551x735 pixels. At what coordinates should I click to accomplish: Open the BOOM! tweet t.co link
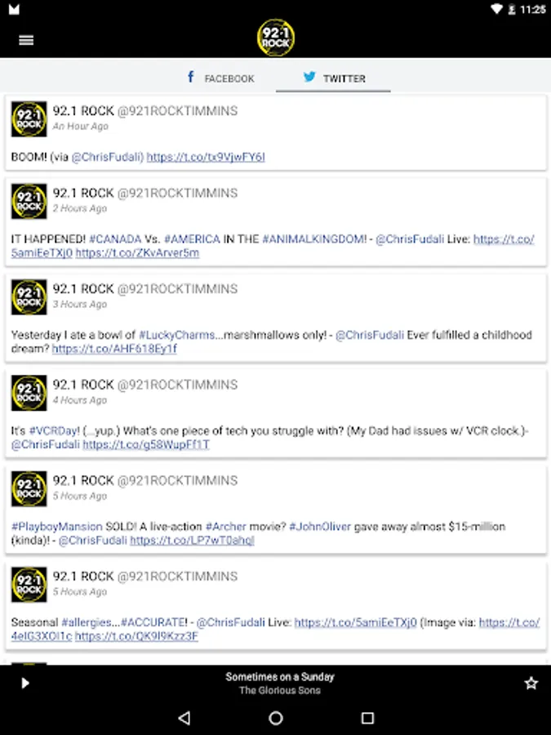[206, 157]
